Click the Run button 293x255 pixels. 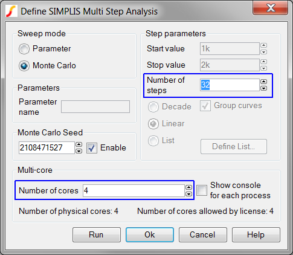click(97, 235)
